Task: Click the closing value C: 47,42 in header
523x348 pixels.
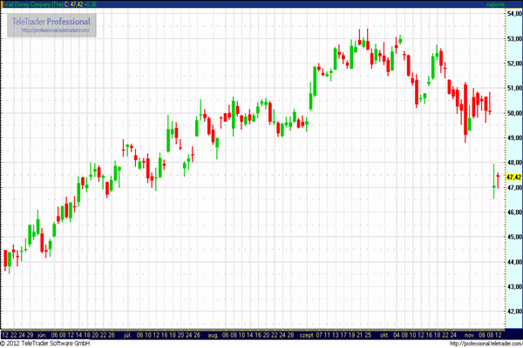Action: click(x=74, y=4)
